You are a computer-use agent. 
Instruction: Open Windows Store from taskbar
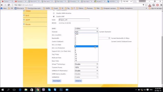32,90
